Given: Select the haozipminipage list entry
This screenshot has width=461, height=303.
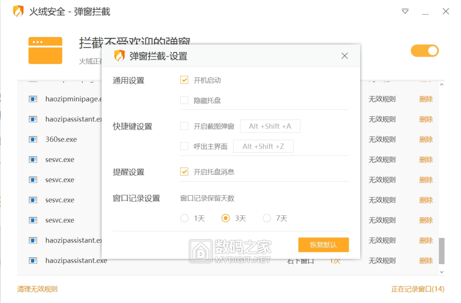Looking at the screenshot, I should click(x=73, y=99).
